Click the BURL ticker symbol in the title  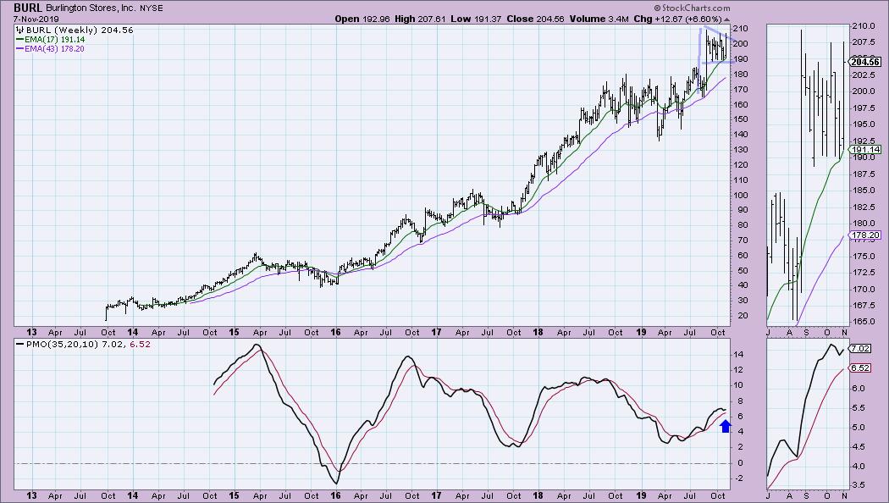pos(28,8)
